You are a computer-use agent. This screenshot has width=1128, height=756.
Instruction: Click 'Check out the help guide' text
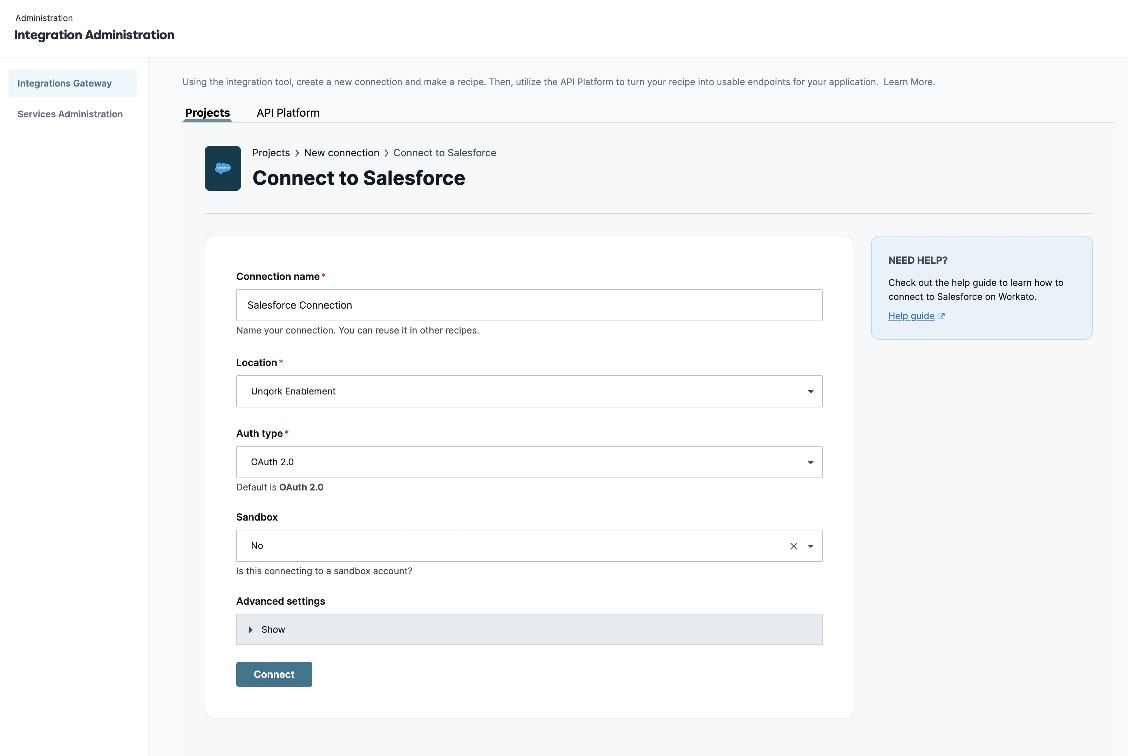976,290
